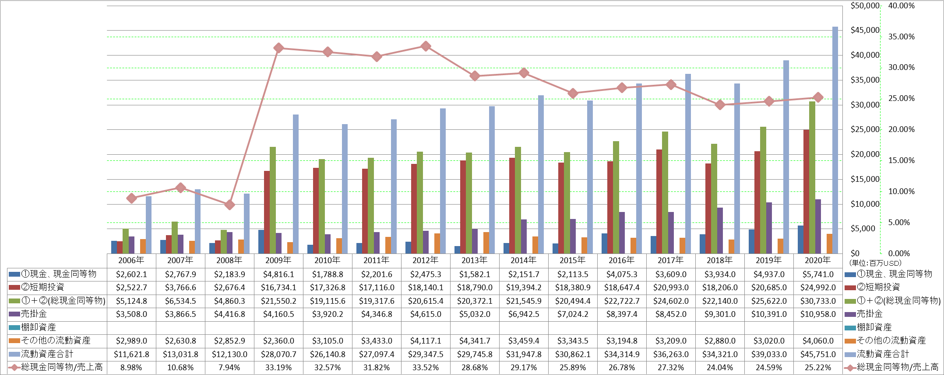Click the 2013 orange その他の流動資産 bar

(x=486, y=243)
